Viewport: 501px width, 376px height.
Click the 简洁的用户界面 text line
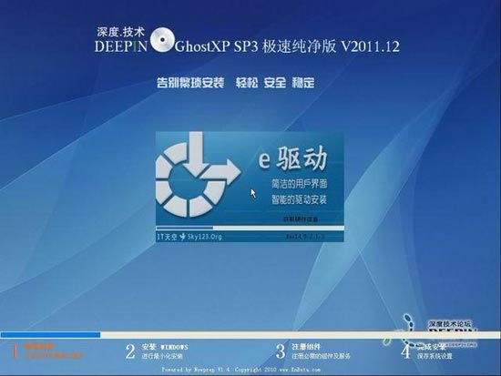(300, 184)
